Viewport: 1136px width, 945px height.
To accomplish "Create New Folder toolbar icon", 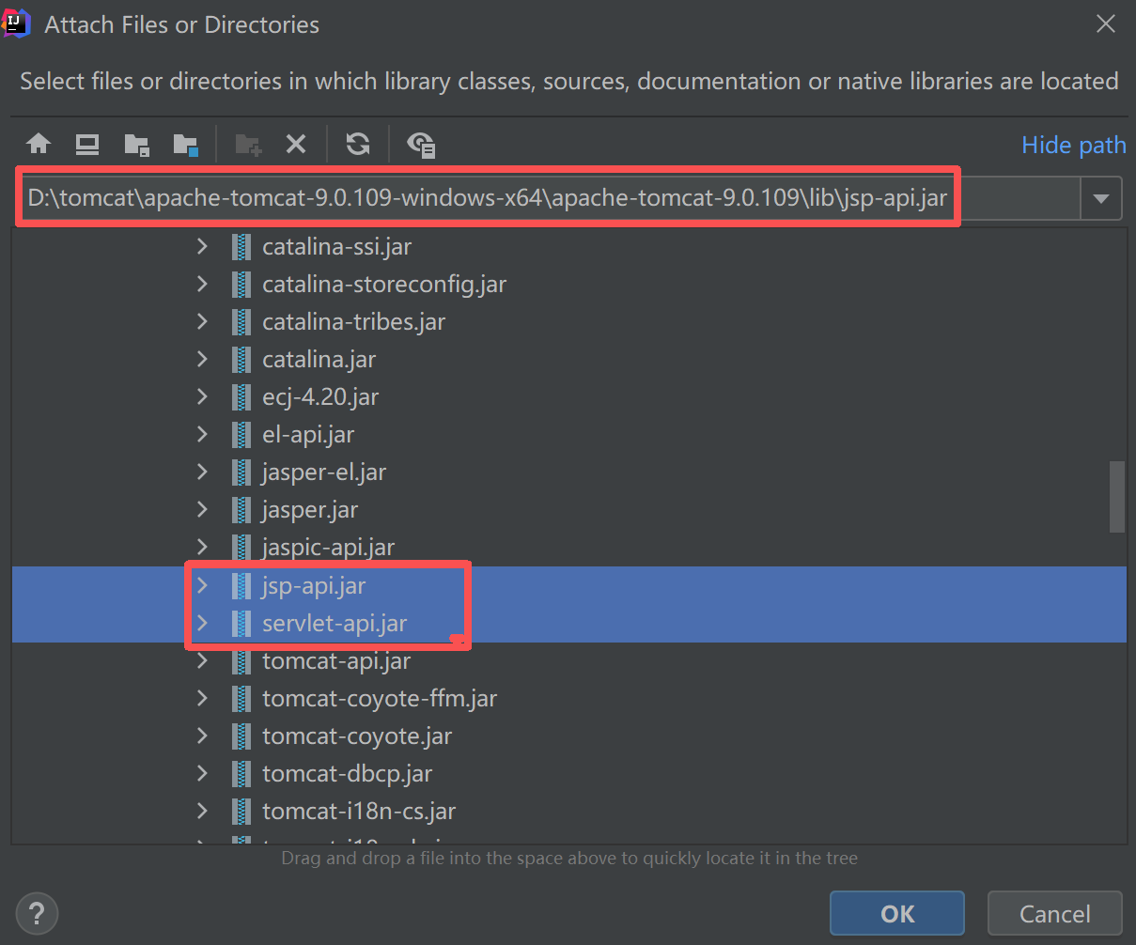I will (x=248, y=144).
